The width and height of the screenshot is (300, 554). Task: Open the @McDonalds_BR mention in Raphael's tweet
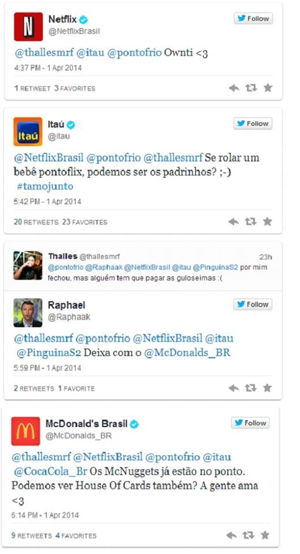[x=187, y=353]
